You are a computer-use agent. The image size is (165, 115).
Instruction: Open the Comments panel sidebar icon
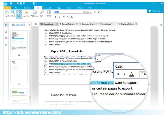(x=6, y=38)
